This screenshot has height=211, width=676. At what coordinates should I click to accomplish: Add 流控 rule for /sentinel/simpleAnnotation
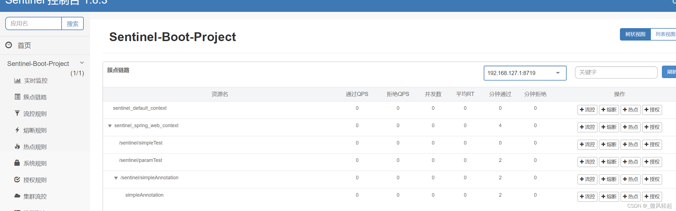(x=587, y=179)
